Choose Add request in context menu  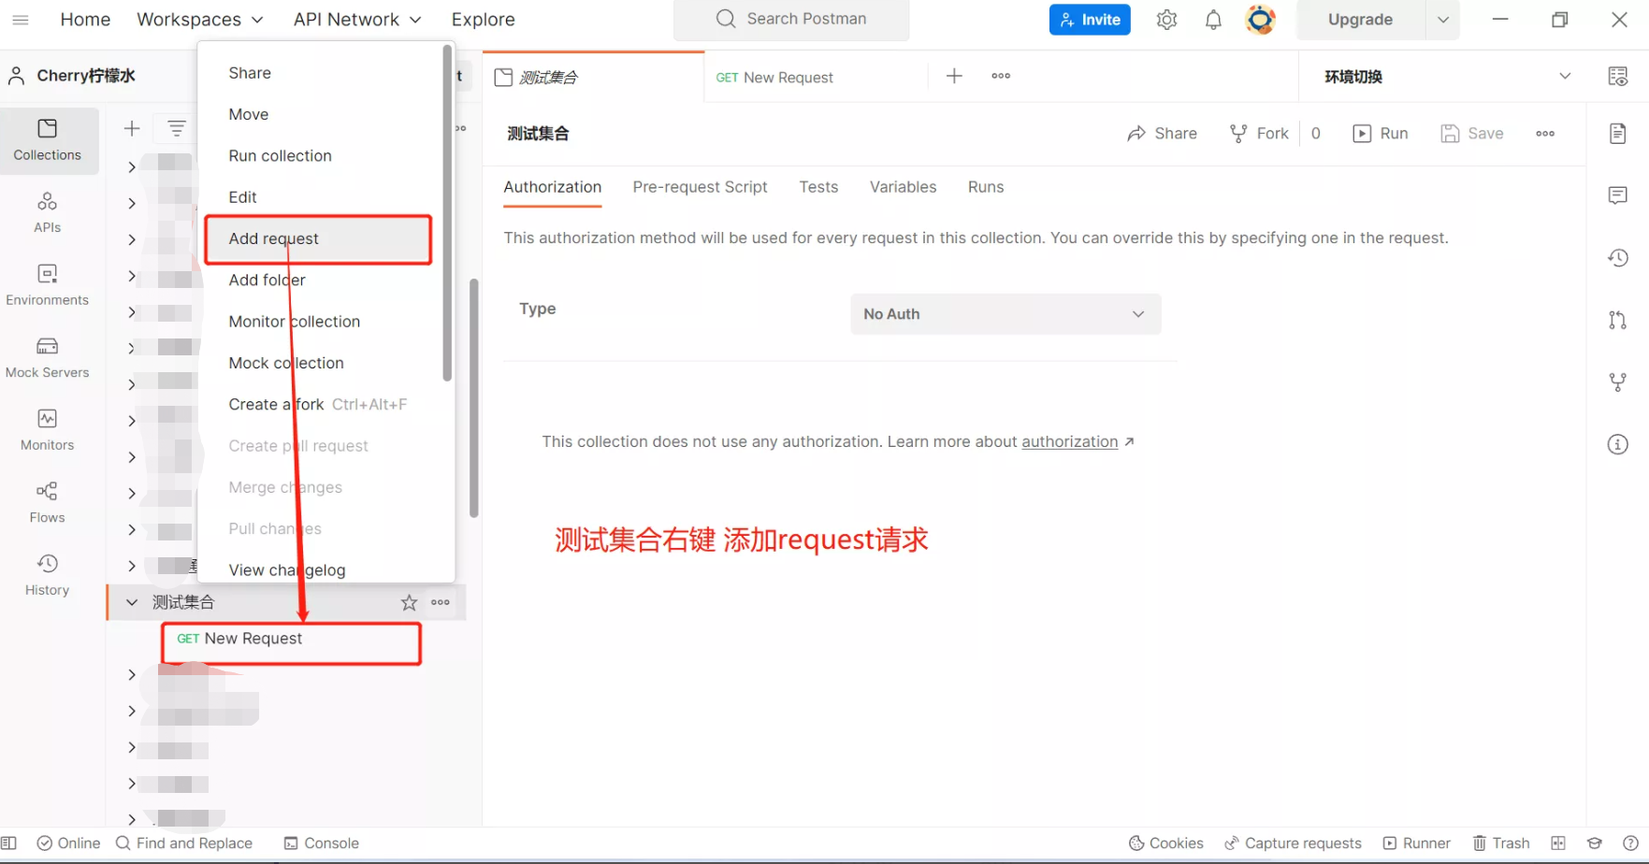(x=318, y=239)
